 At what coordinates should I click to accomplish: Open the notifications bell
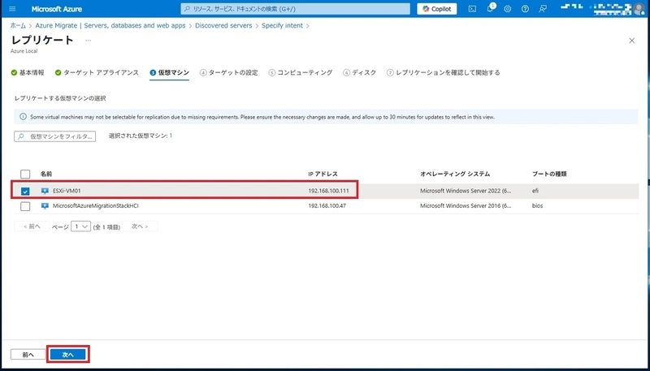[x=490, y=9]
